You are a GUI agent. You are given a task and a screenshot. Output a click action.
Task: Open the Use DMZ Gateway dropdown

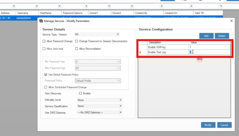pos(121,112)
